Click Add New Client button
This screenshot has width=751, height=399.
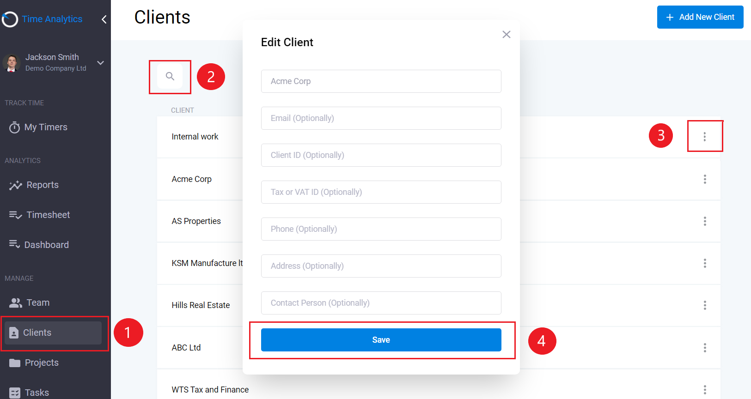pyautogui.click(x=700, y=17)
